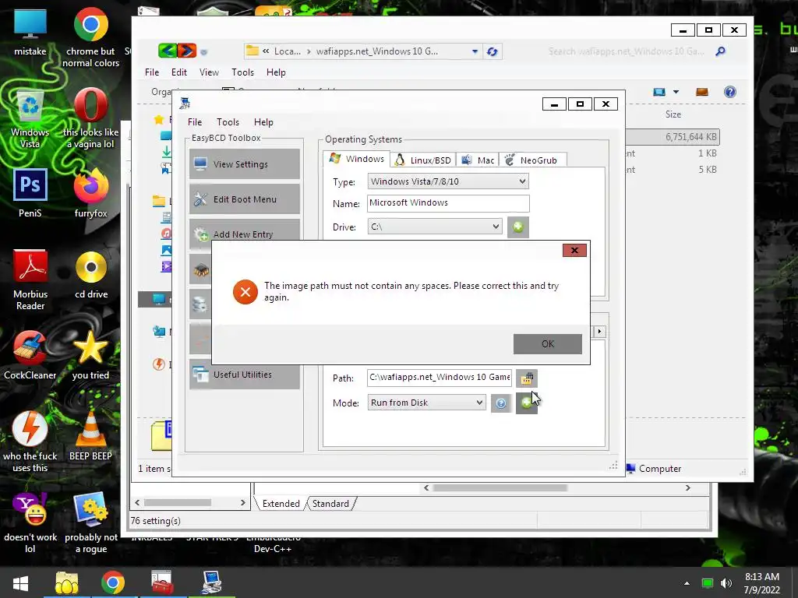Click EasyBCD taskbar icon
Viewport: 798px width, 598px height.
[211, 582]
